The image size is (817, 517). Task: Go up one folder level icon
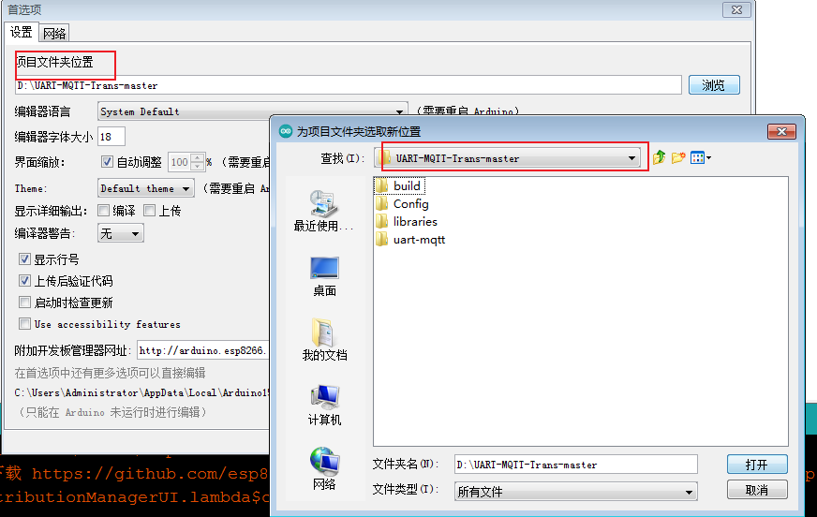click(x=659, y=158)
